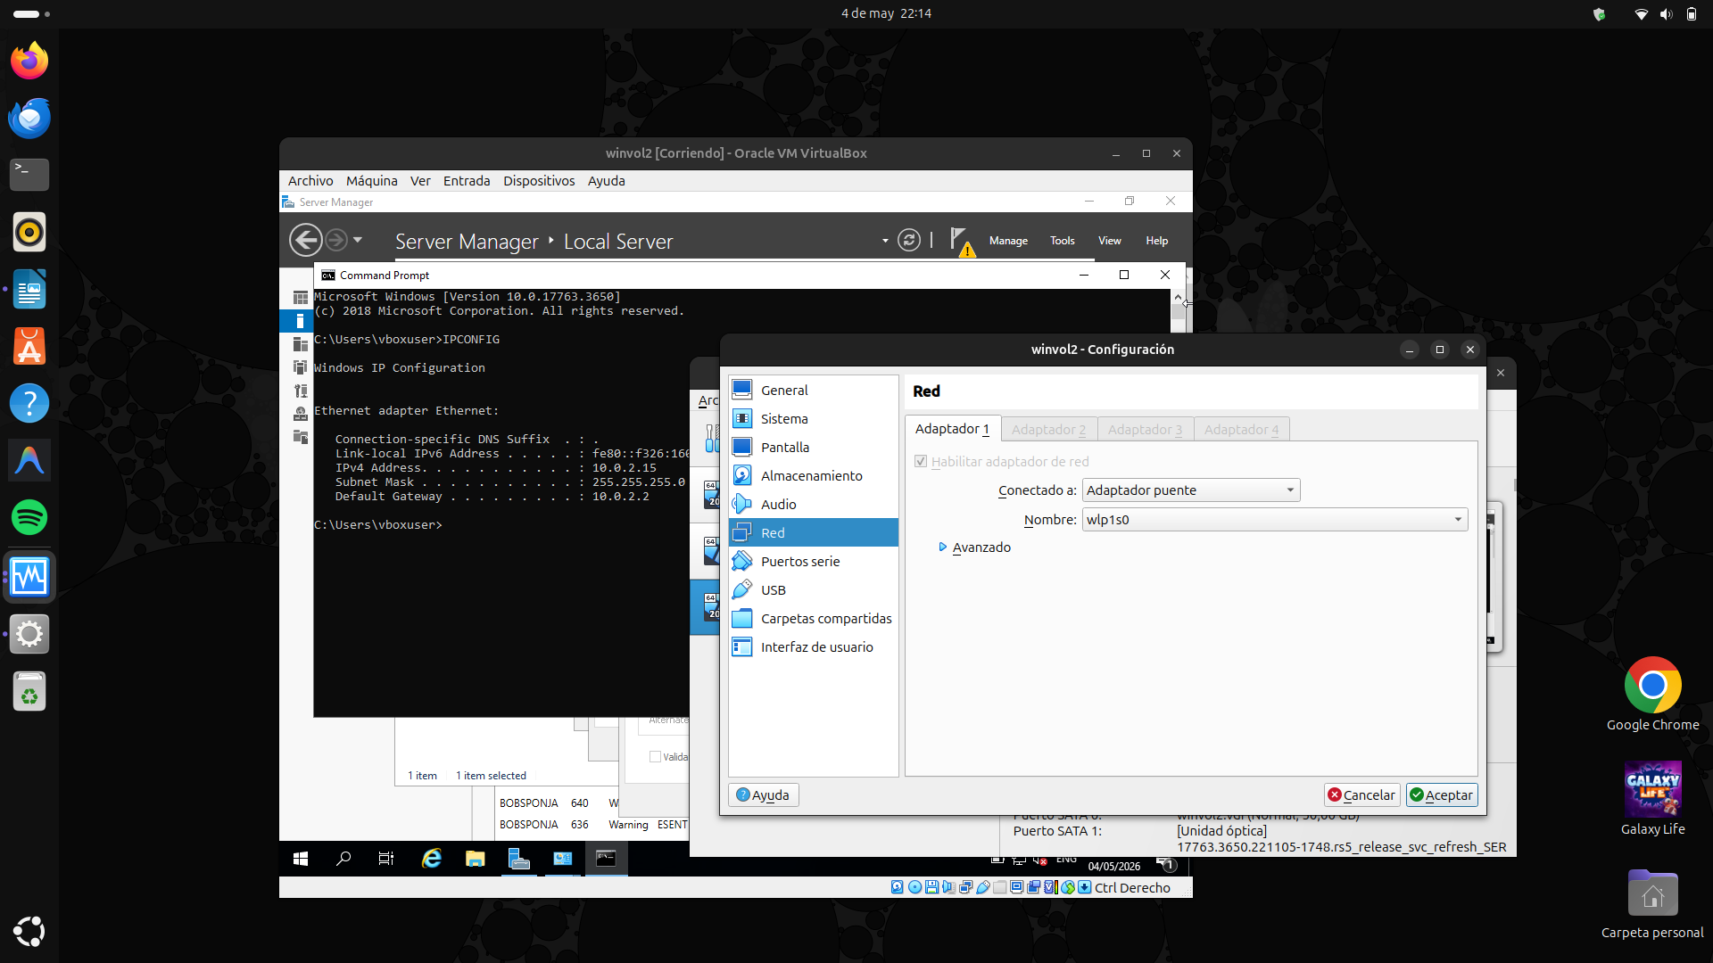Open USB settings category

tap(813, 589)
